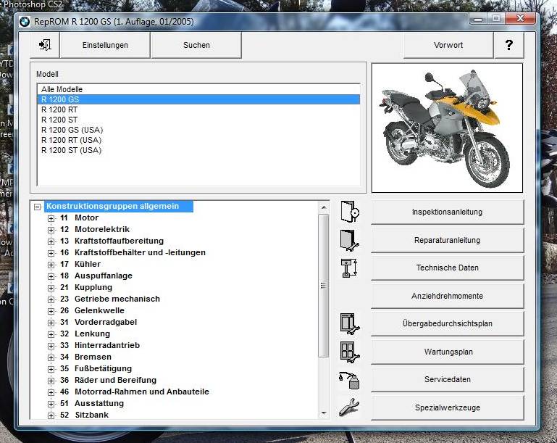
Task: Select R 1200 RT in model list
Action: 59,109
